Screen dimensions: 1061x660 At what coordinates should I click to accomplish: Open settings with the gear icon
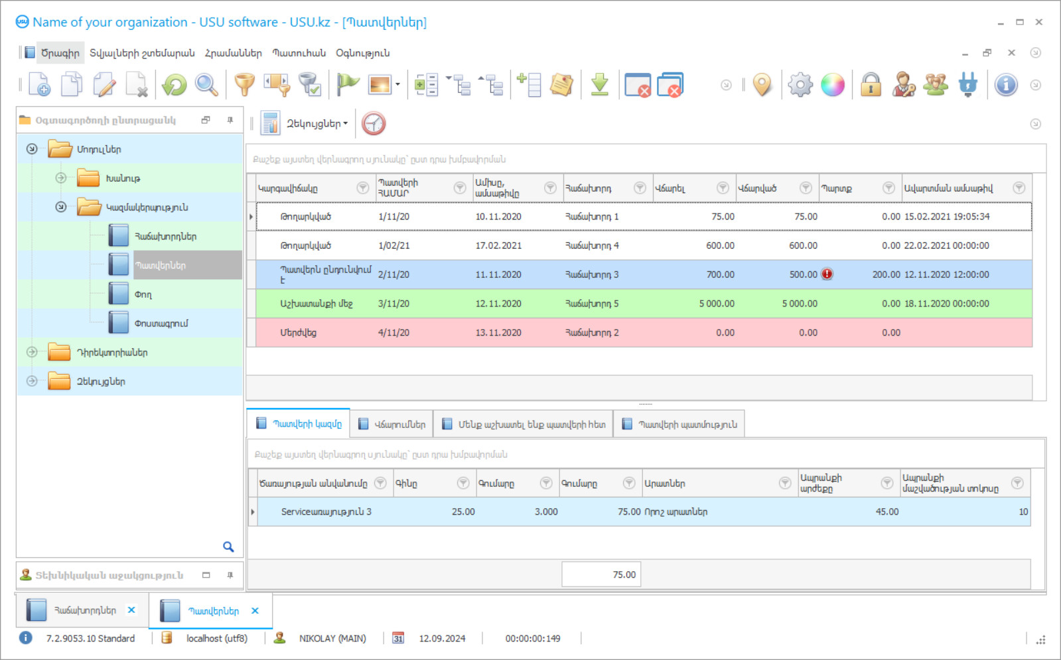point(800,85)
